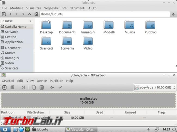Open Video bookmark in sidebar
The height and width of the screenshot is (132, 177).
pyautogui.click(x=17, y=63)
